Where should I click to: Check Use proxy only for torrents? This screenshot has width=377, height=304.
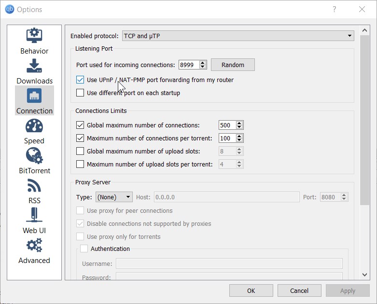coord(80,236)
